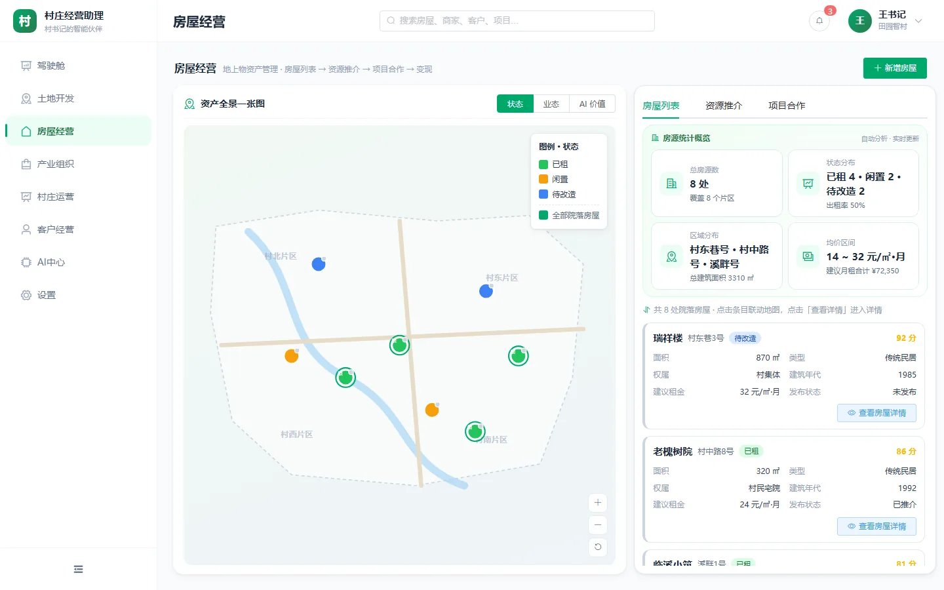Click the AI中心 sidebar icon
This screenshot has width=944, height=590.
[26, 262]
